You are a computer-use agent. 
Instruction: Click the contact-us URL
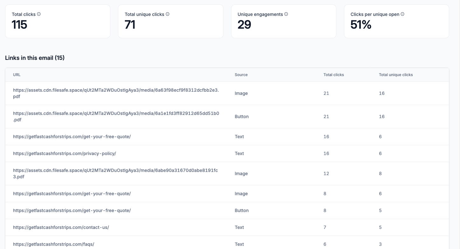(61, 227)
